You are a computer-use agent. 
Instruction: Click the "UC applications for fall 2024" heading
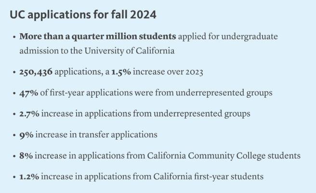click(x=83, y=15)
